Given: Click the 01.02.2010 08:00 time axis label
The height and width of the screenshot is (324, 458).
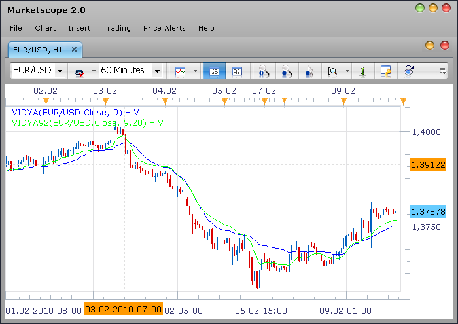Looking at the screenshot, I should pos(44,310).
